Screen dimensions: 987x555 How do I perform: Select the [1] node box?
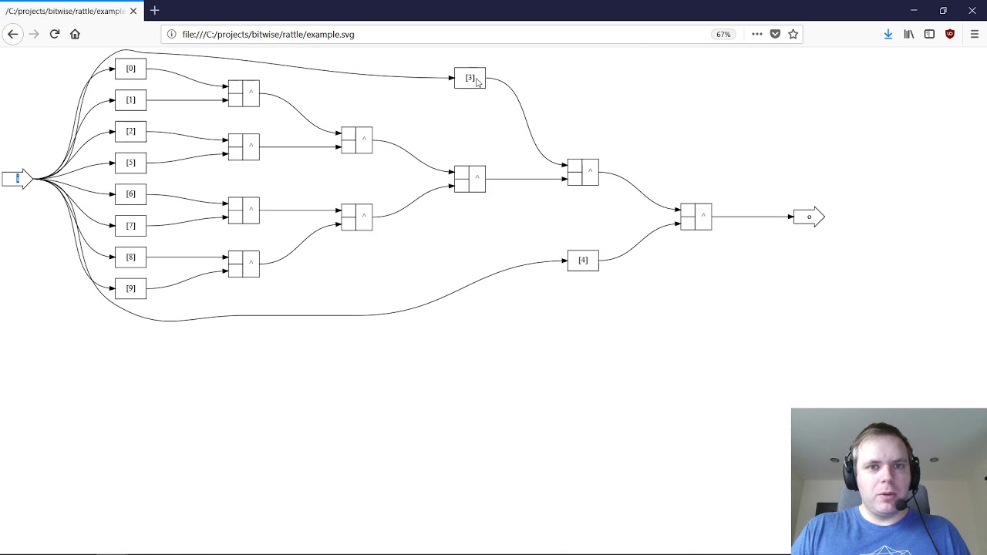tap(130, 100)
